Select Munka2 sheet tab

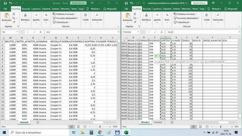click(x=158, y=122)
